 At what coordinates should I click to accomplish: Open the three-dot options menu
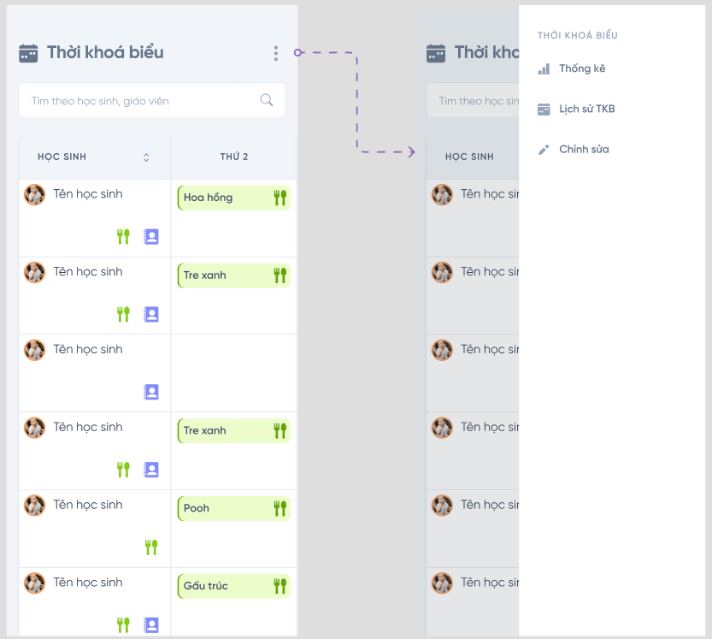(x=275, y=53)
